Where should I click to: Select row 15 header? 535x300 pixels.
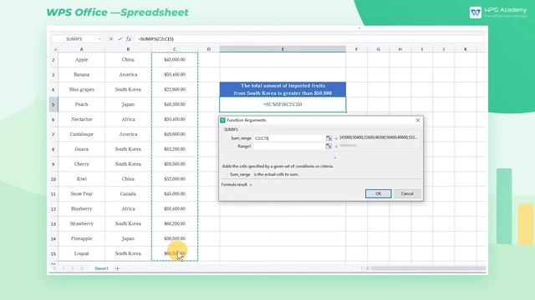point(53,253)
